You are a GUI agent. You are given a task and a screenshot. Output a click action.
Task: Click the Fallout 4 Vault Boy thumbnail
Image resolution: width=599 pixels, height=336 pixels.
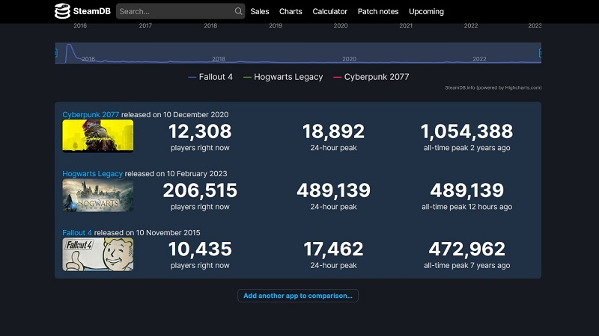click(98, 255)
